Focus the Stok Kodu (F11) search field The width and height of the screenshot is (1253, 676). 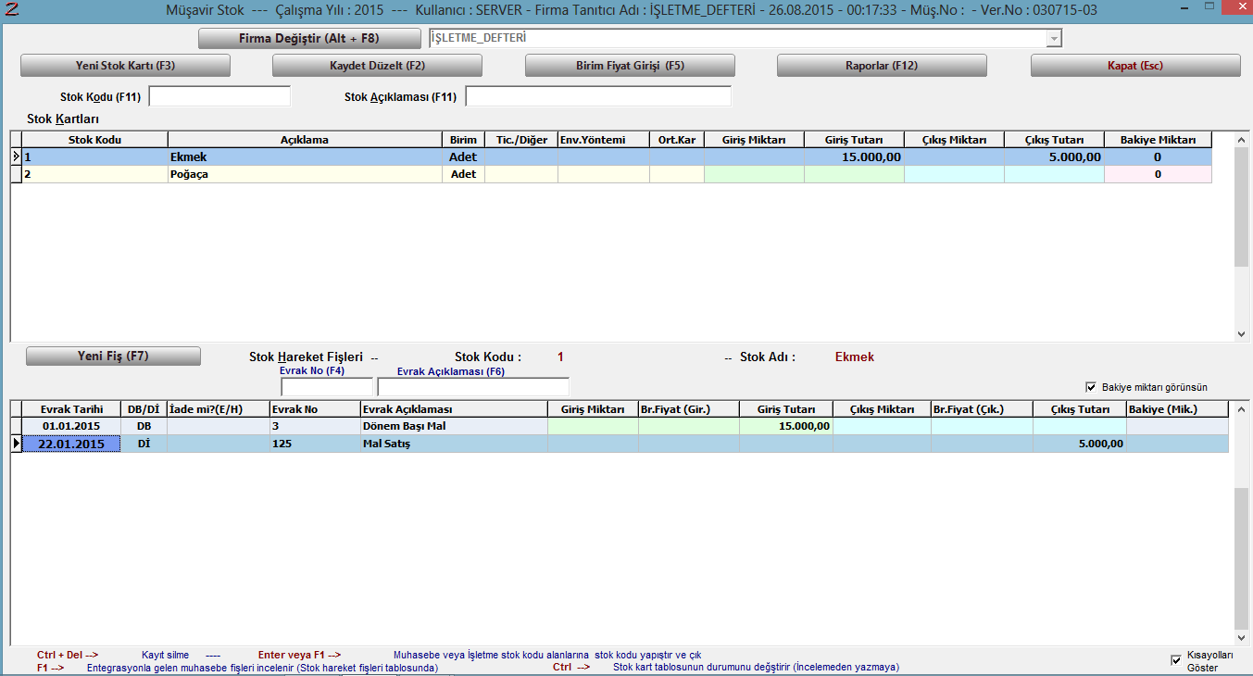[x=219, y=96]
